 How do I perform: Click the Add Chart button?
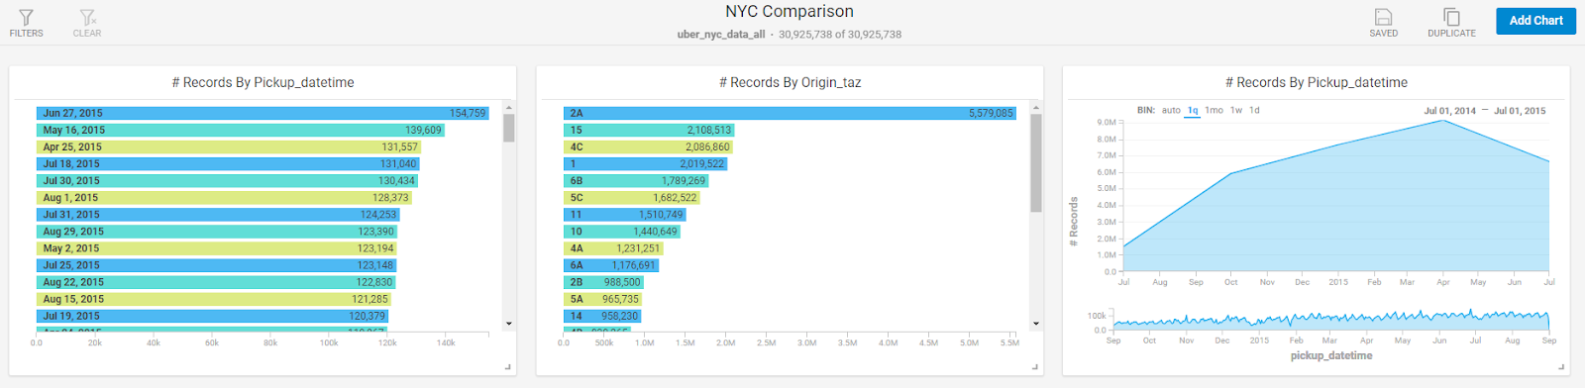[x=1535, y=21]
